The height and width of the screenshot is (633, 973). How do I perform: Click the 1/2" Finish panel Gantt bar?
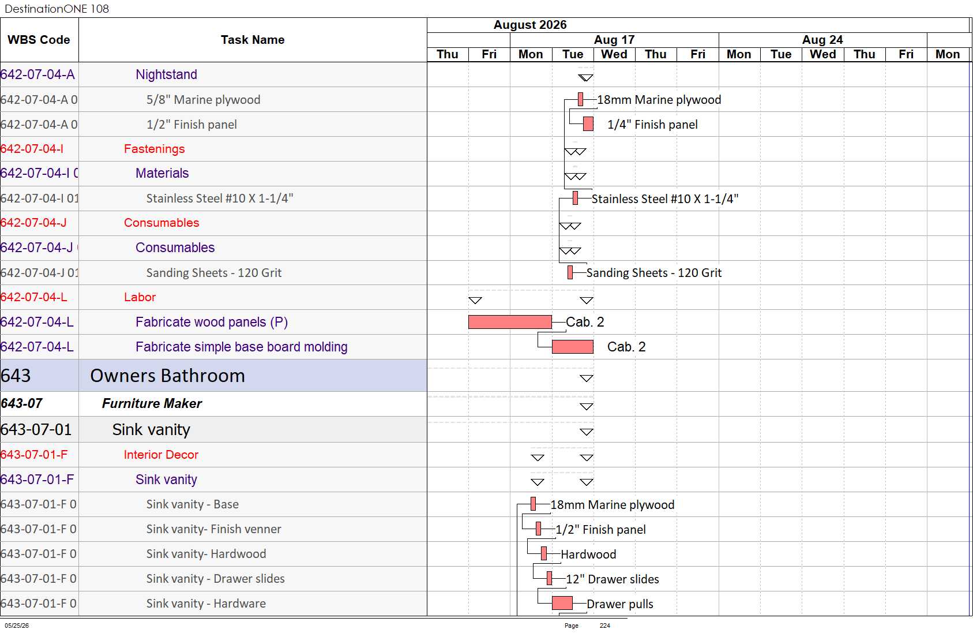pyautogui.click(x=539, y=529)
